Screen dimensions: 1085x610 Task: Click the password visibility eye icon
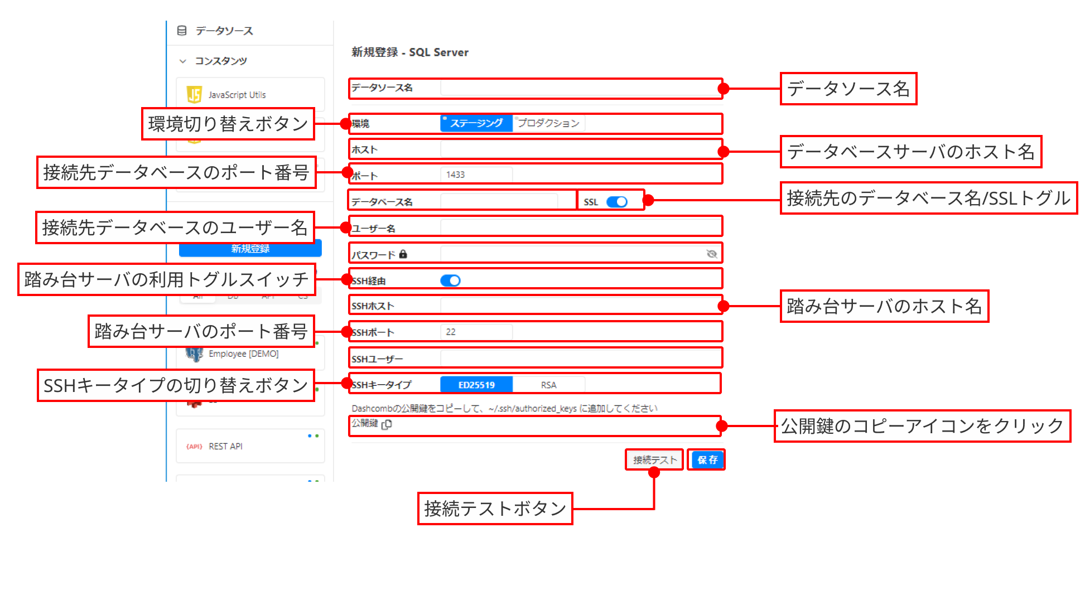tap(711, 254)
